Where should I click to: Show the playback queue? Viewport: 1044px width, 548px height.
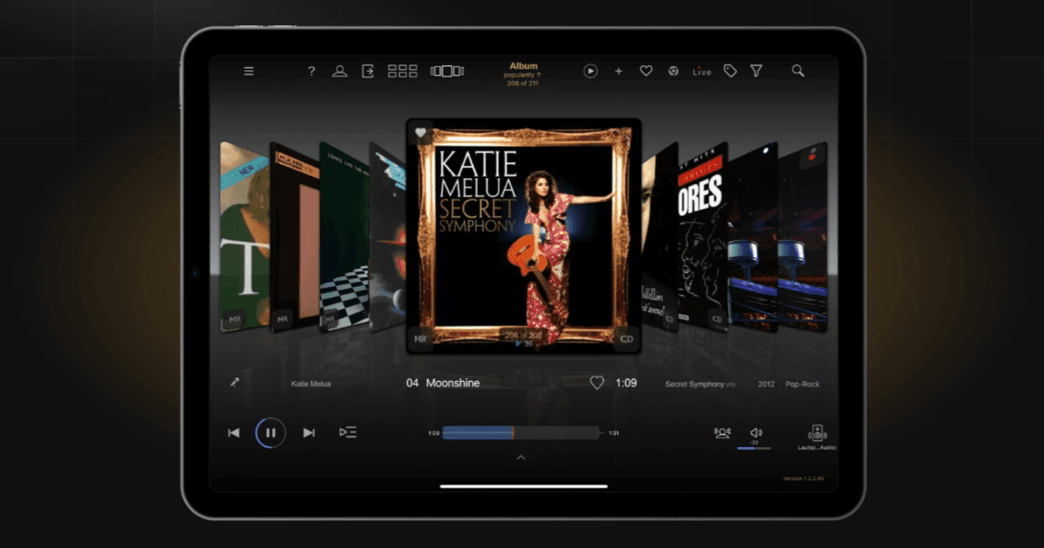(348, 431)
